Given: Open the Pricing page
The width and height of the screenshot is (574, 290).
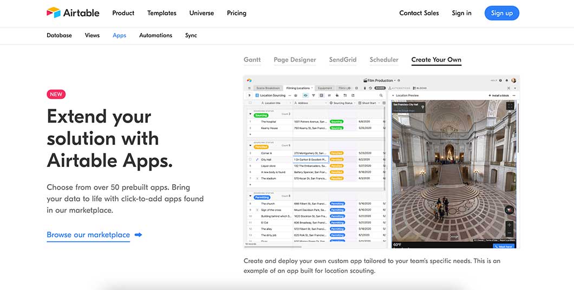Looking at the screenshot, I should [237, 13].
